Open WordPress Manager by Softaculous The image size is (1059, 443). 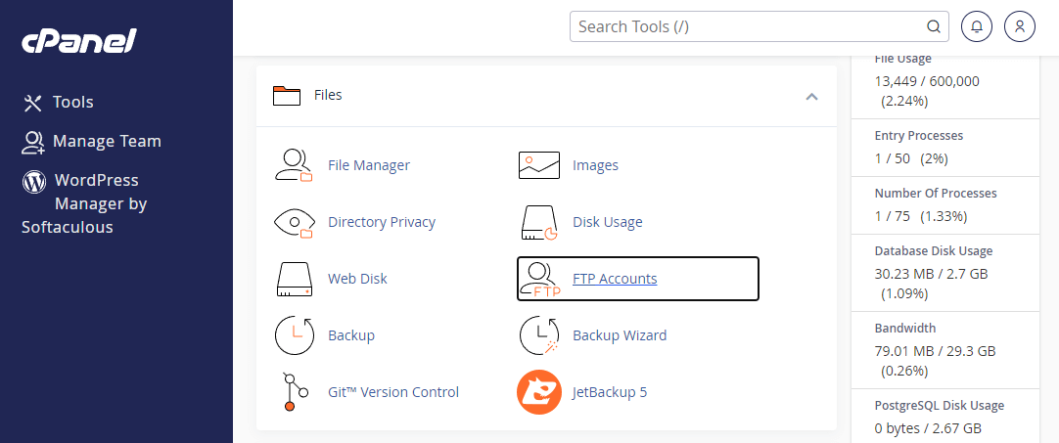coord(84,203)
